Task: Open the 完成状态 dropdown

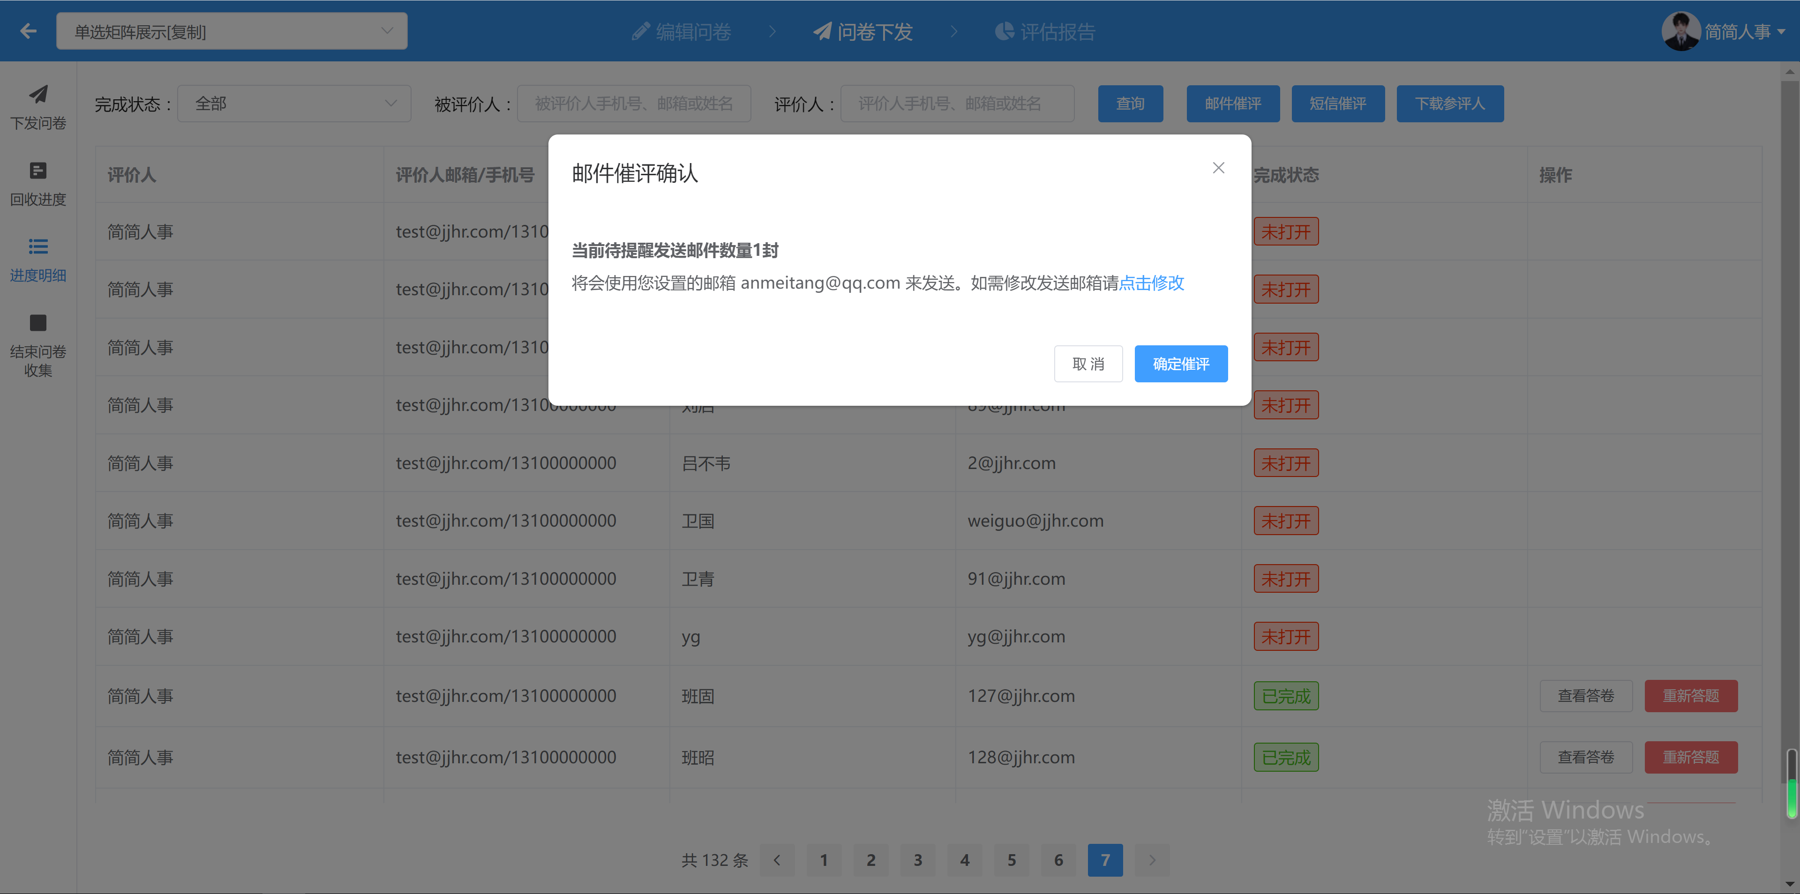Action: (294, 104)
